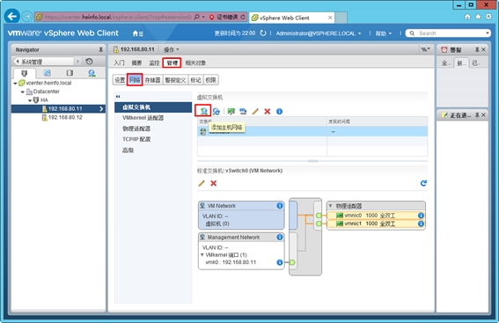
Task: Open the 管理 tab
Action: coord(172,62)
